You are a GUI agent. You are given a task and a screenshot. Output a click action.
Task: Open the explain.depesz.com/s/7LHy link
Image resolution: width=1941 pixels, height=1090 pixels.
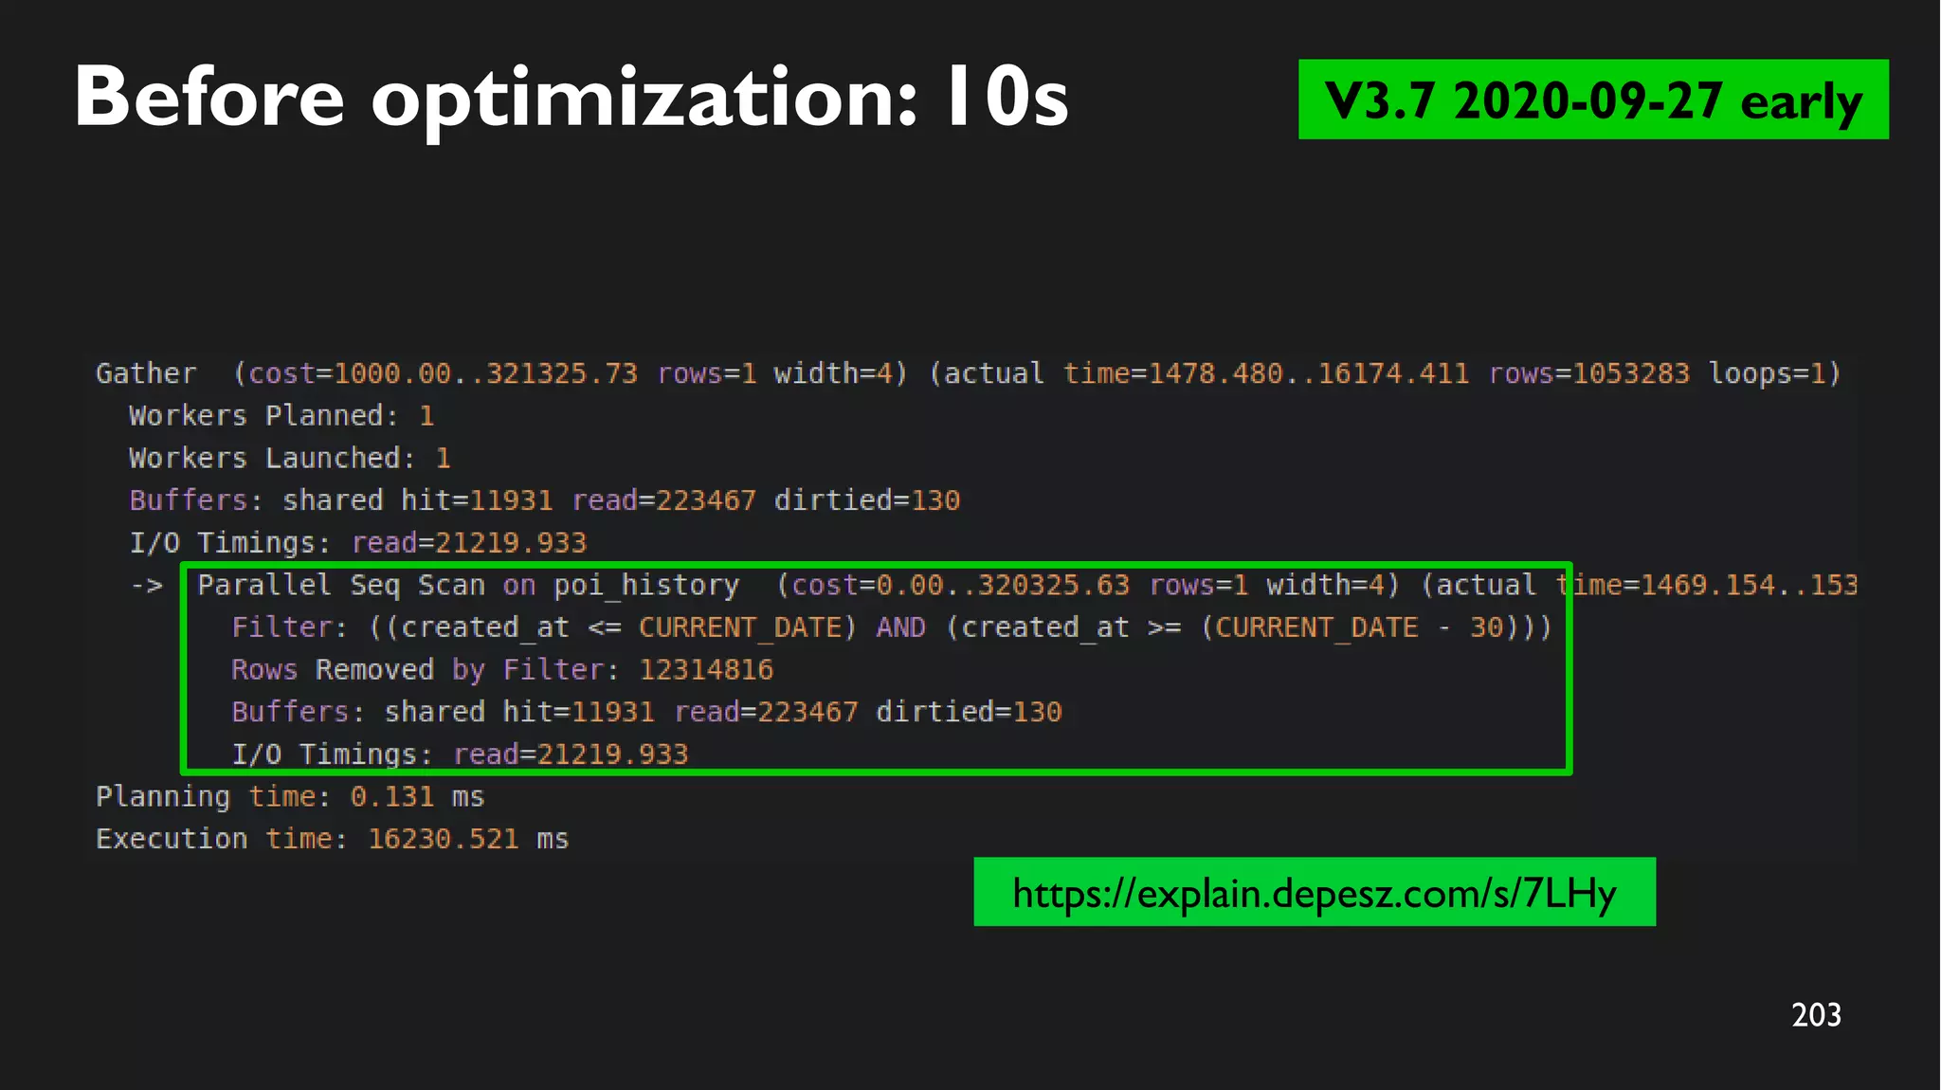tap(1315, 893)
